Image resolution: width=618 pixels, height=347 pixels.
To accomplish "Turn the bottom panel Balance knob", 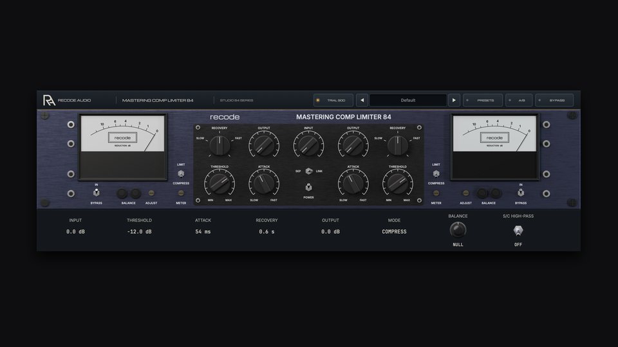I will click(x=458, y=230).
